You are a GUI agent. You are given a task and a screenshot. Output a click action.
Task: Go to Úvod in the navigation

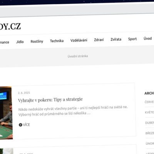148,38
